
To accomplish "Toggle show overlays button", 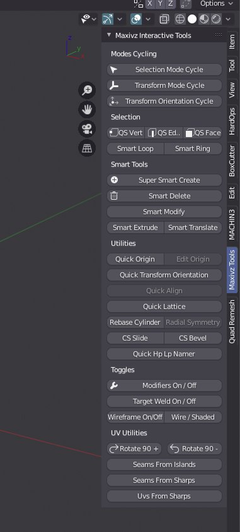I will pos(136,20).
